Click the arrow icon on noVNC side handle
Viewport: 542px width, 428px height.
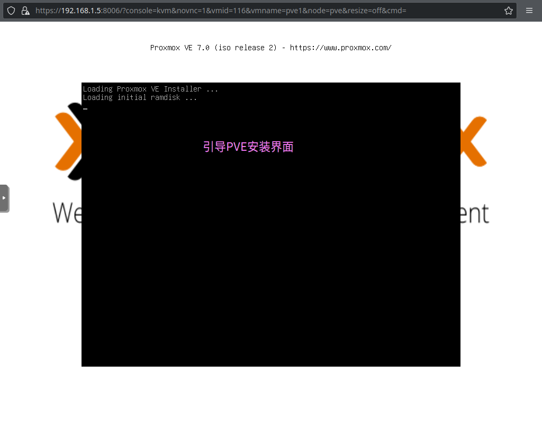click(x=4, y=198)
